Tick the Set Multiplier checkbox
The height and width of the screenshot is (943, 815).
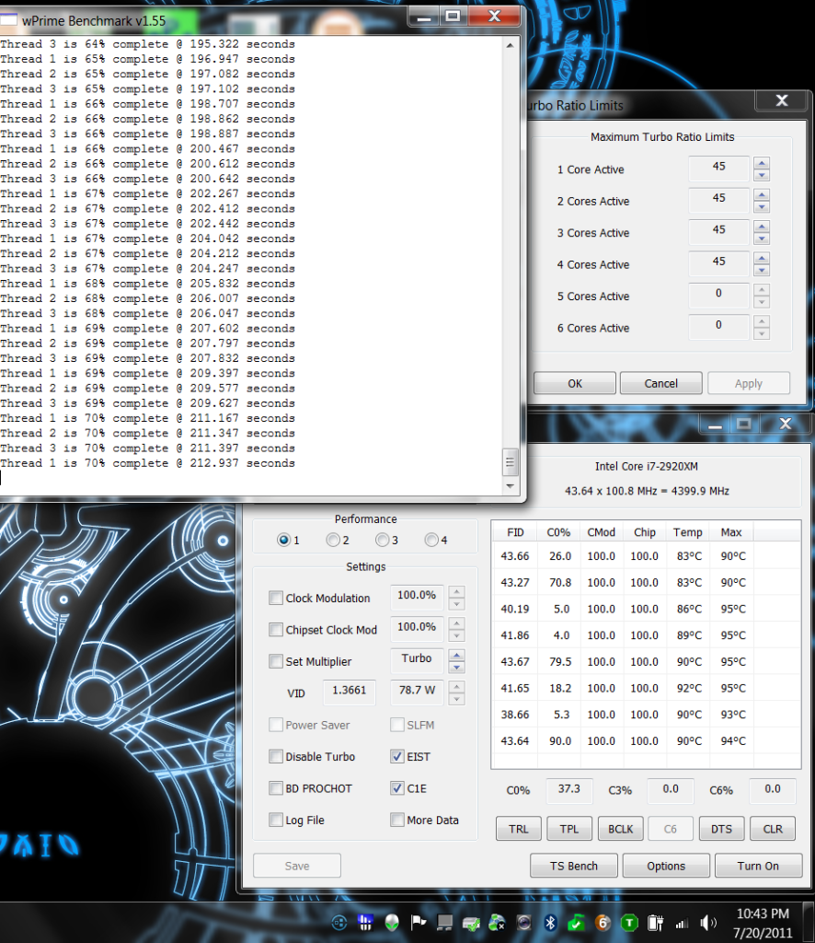[276, 661]
